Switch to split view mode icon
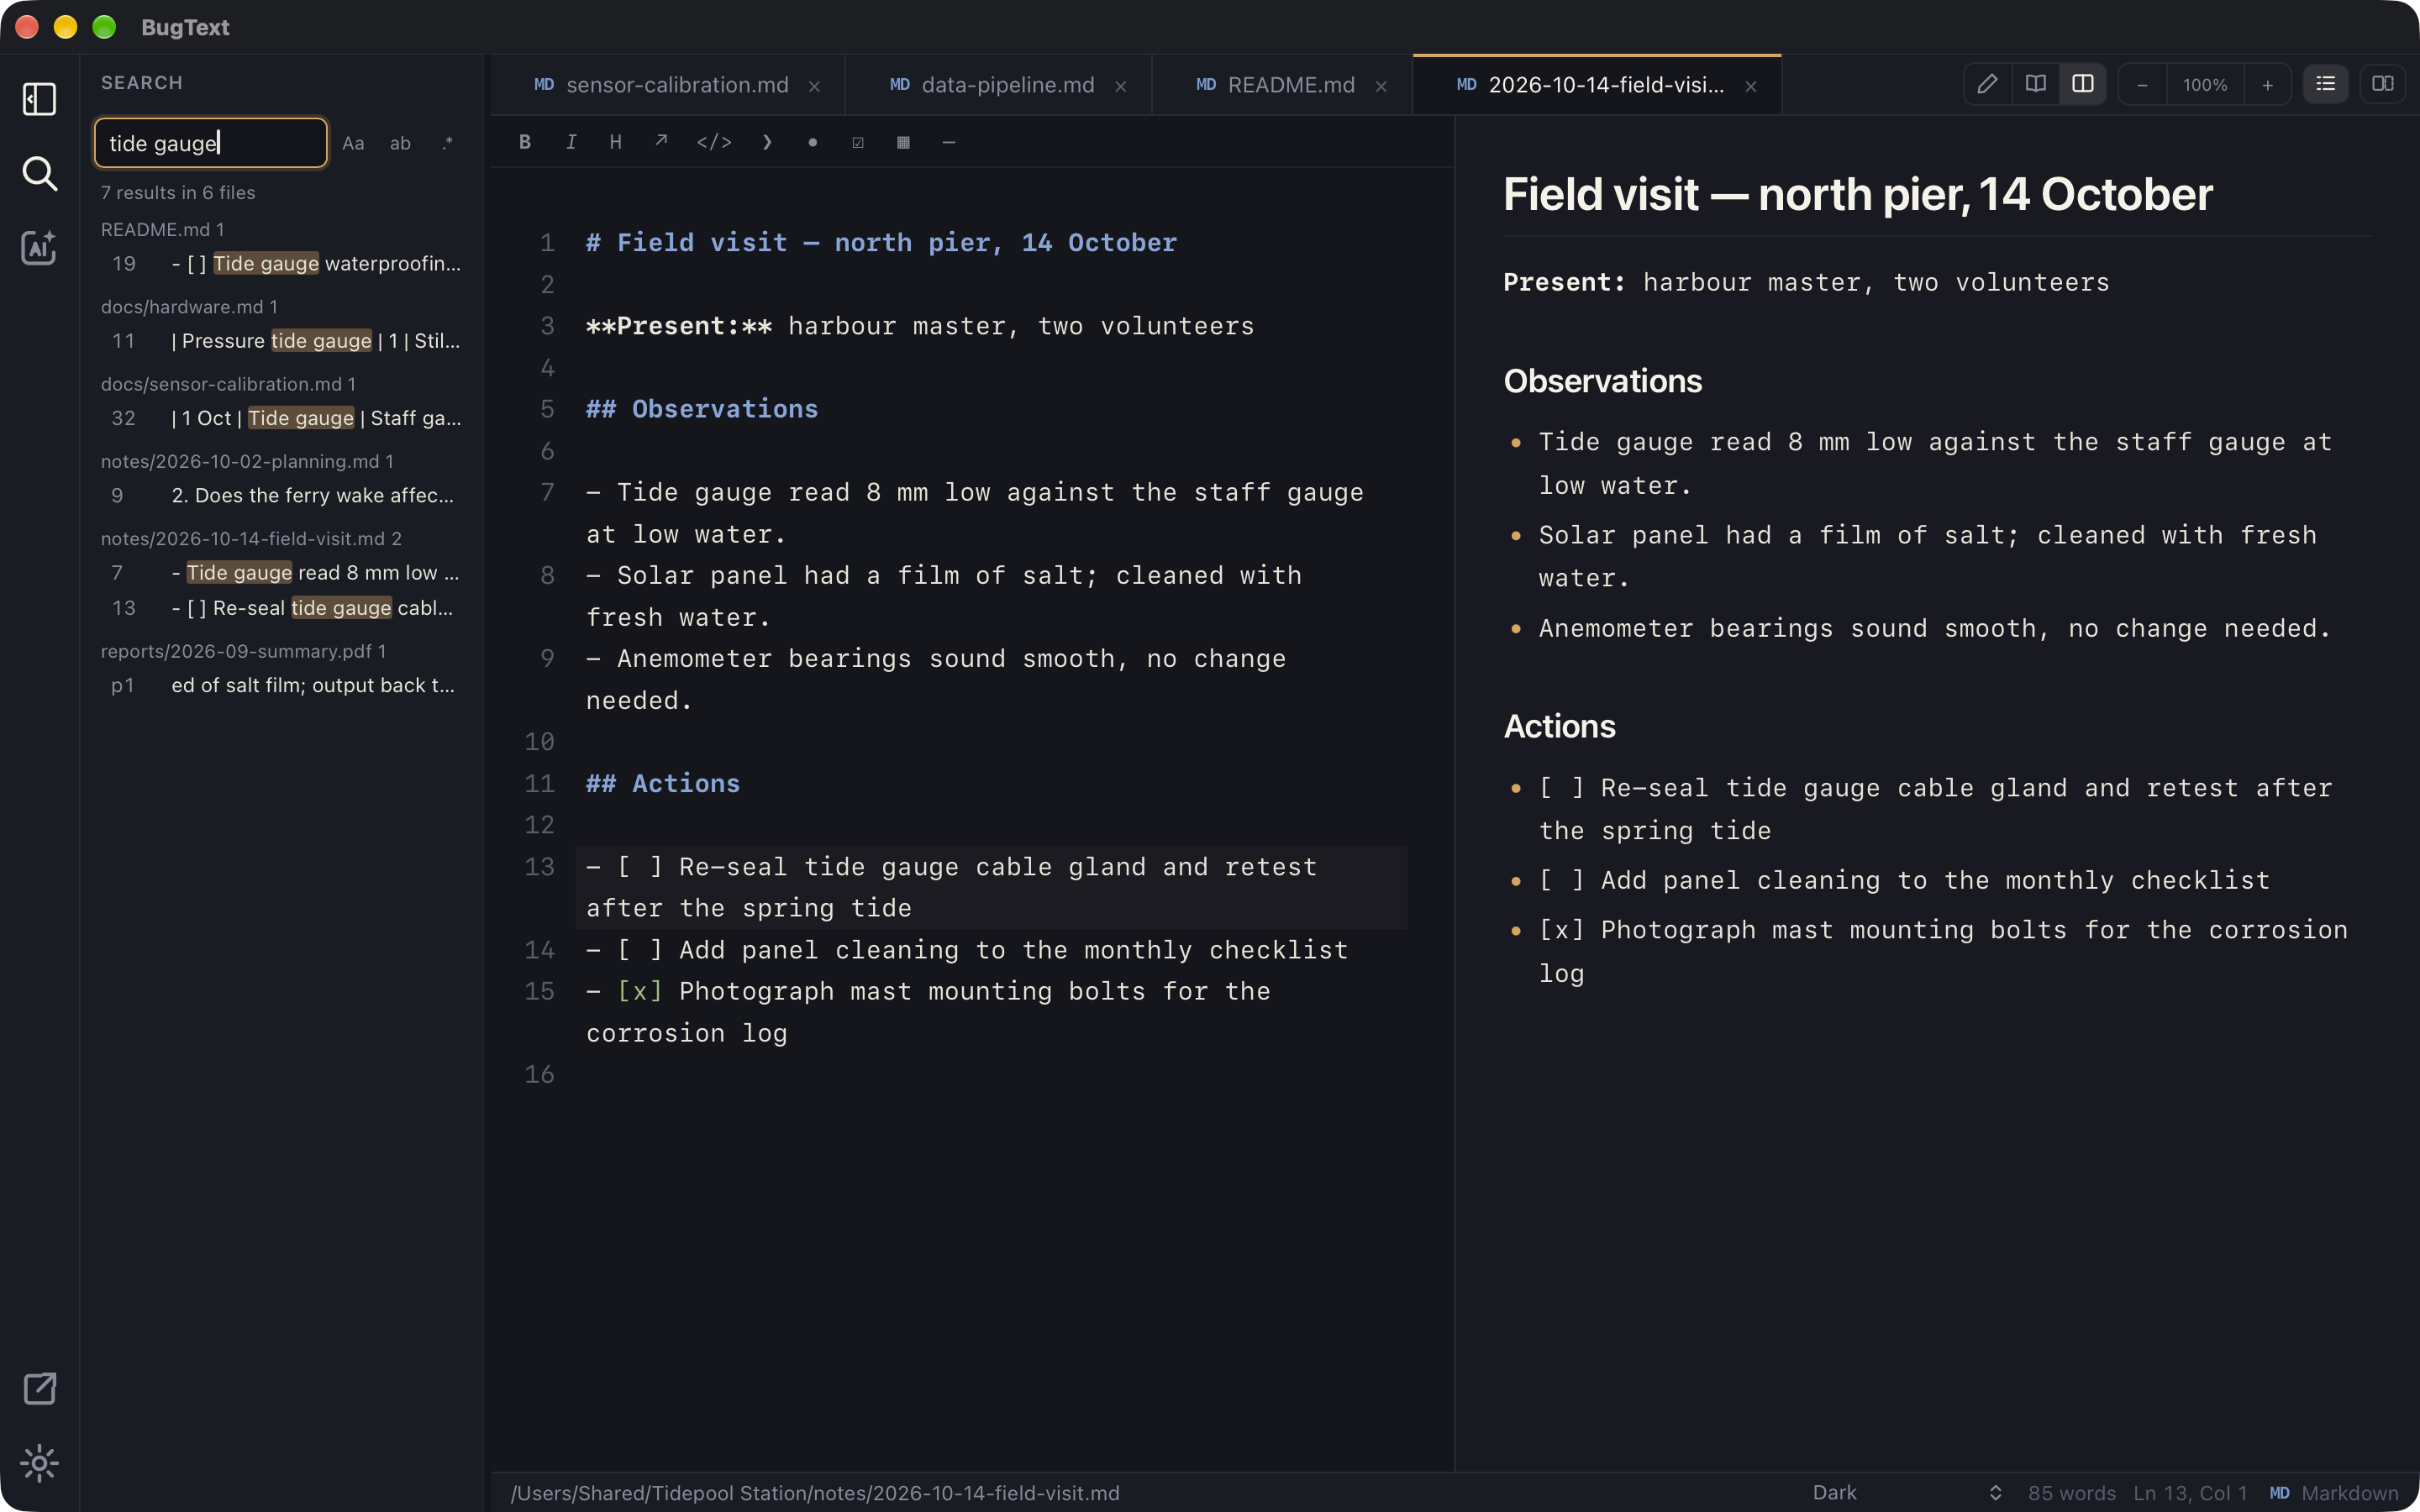 2083,84
